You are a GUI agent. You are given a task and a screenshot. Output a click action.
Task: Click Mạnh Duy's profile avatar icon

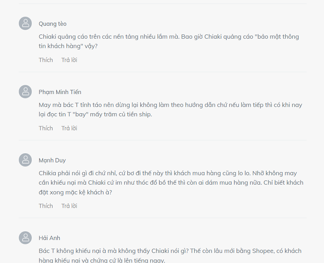click(x=25, y=160)
